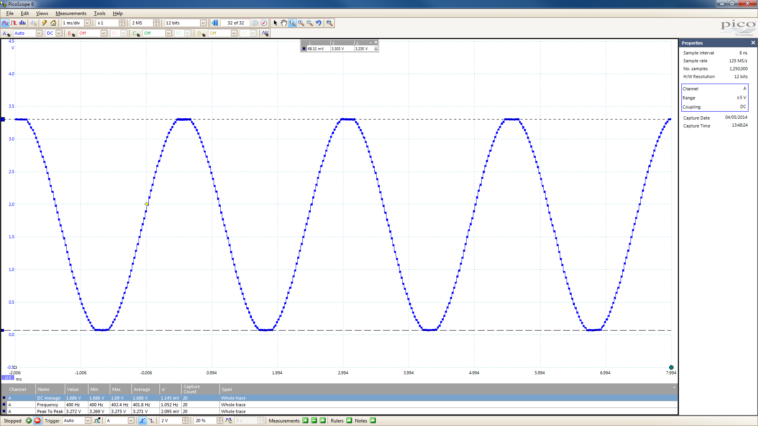
Task: Click Zoom to Full View 100% icon
Action: [x=330, y=23]
